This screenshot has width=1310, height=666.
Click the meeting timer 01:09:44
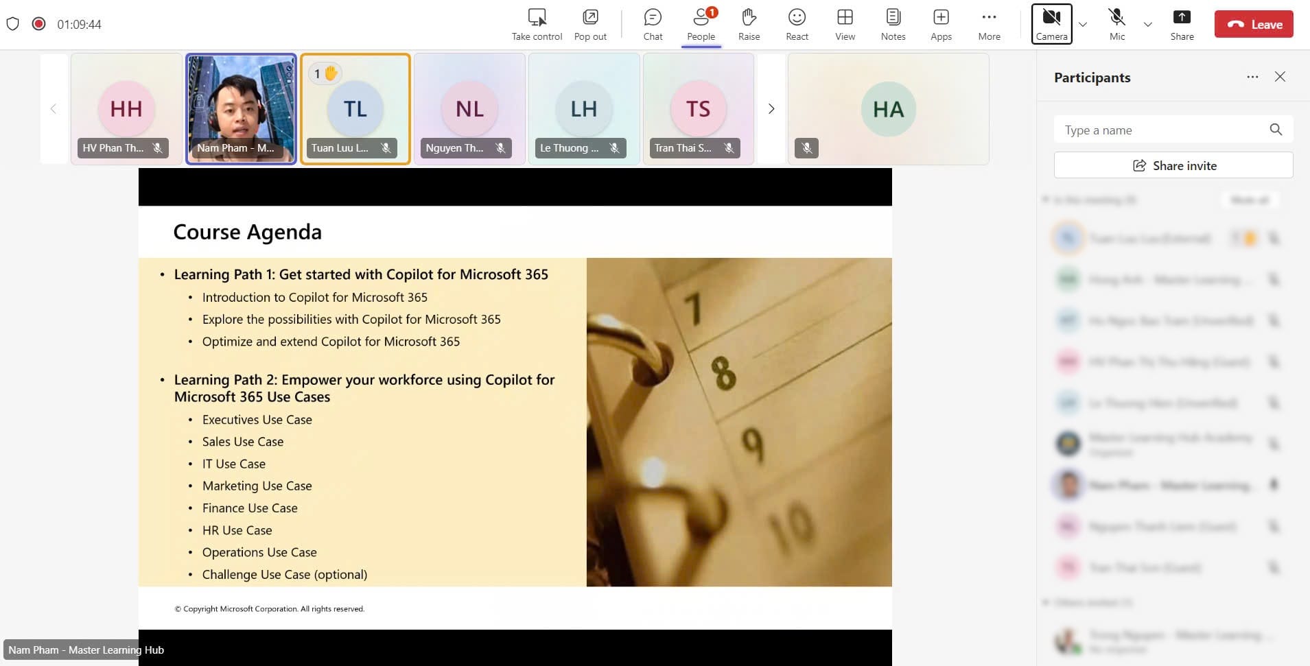[79, 24]
